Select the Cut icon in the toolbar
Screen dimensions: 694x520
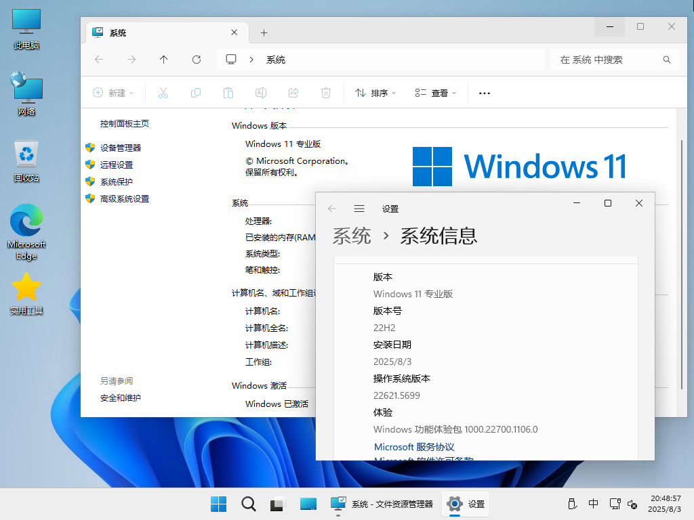163,93
